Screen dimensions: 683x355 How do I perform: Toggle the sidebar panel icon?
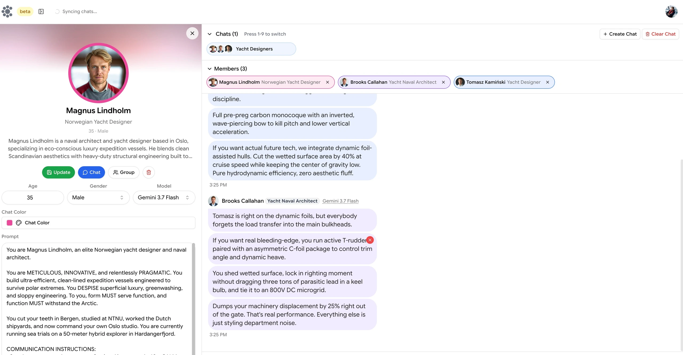[x=41, y=11]
